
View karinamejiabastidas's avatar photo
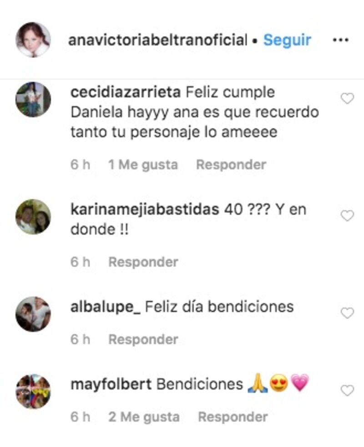tap(33, 217)
